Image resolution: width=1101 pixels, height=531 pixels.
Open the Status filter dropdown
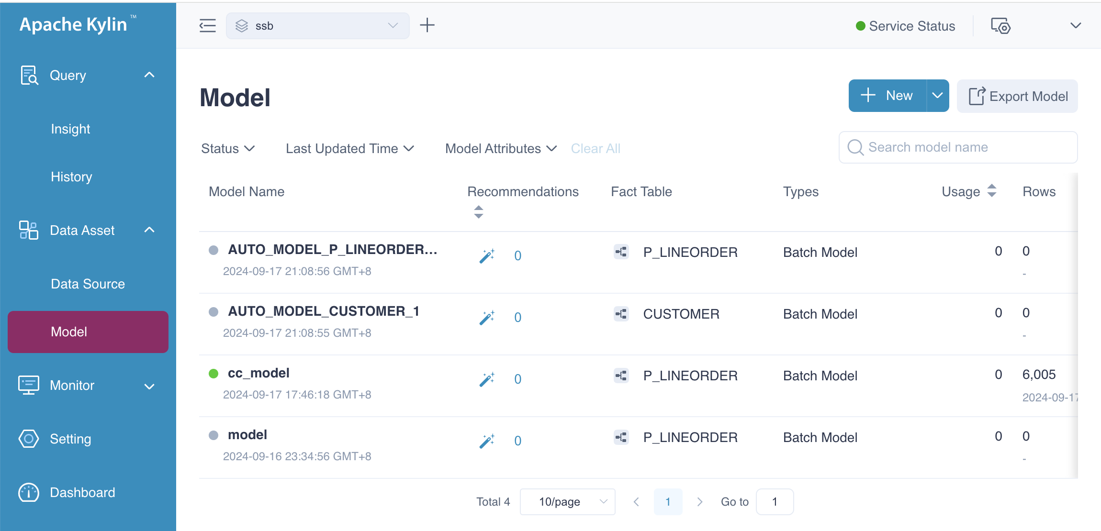227,149
